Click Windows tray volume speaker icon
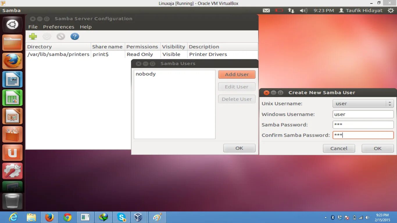The image size is (397, 223). point(367,217)
